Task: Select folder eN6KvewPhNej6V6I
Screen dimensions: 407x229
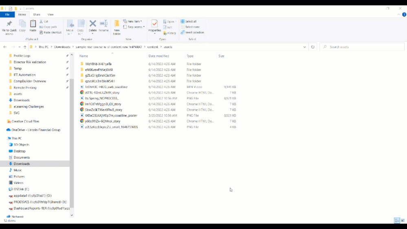Action: (99, 70)
